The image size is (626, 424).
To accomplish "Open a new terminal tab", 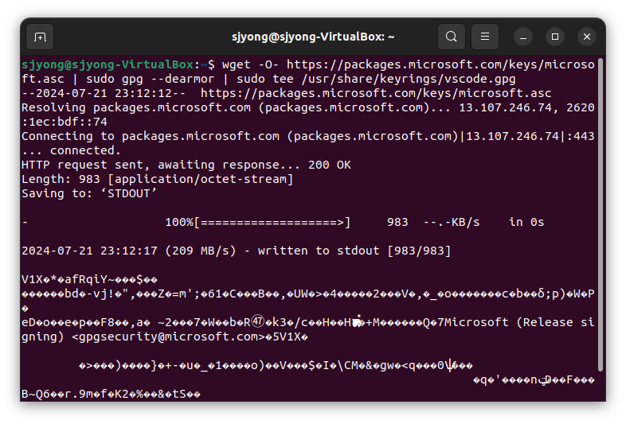I will (40, 37).
